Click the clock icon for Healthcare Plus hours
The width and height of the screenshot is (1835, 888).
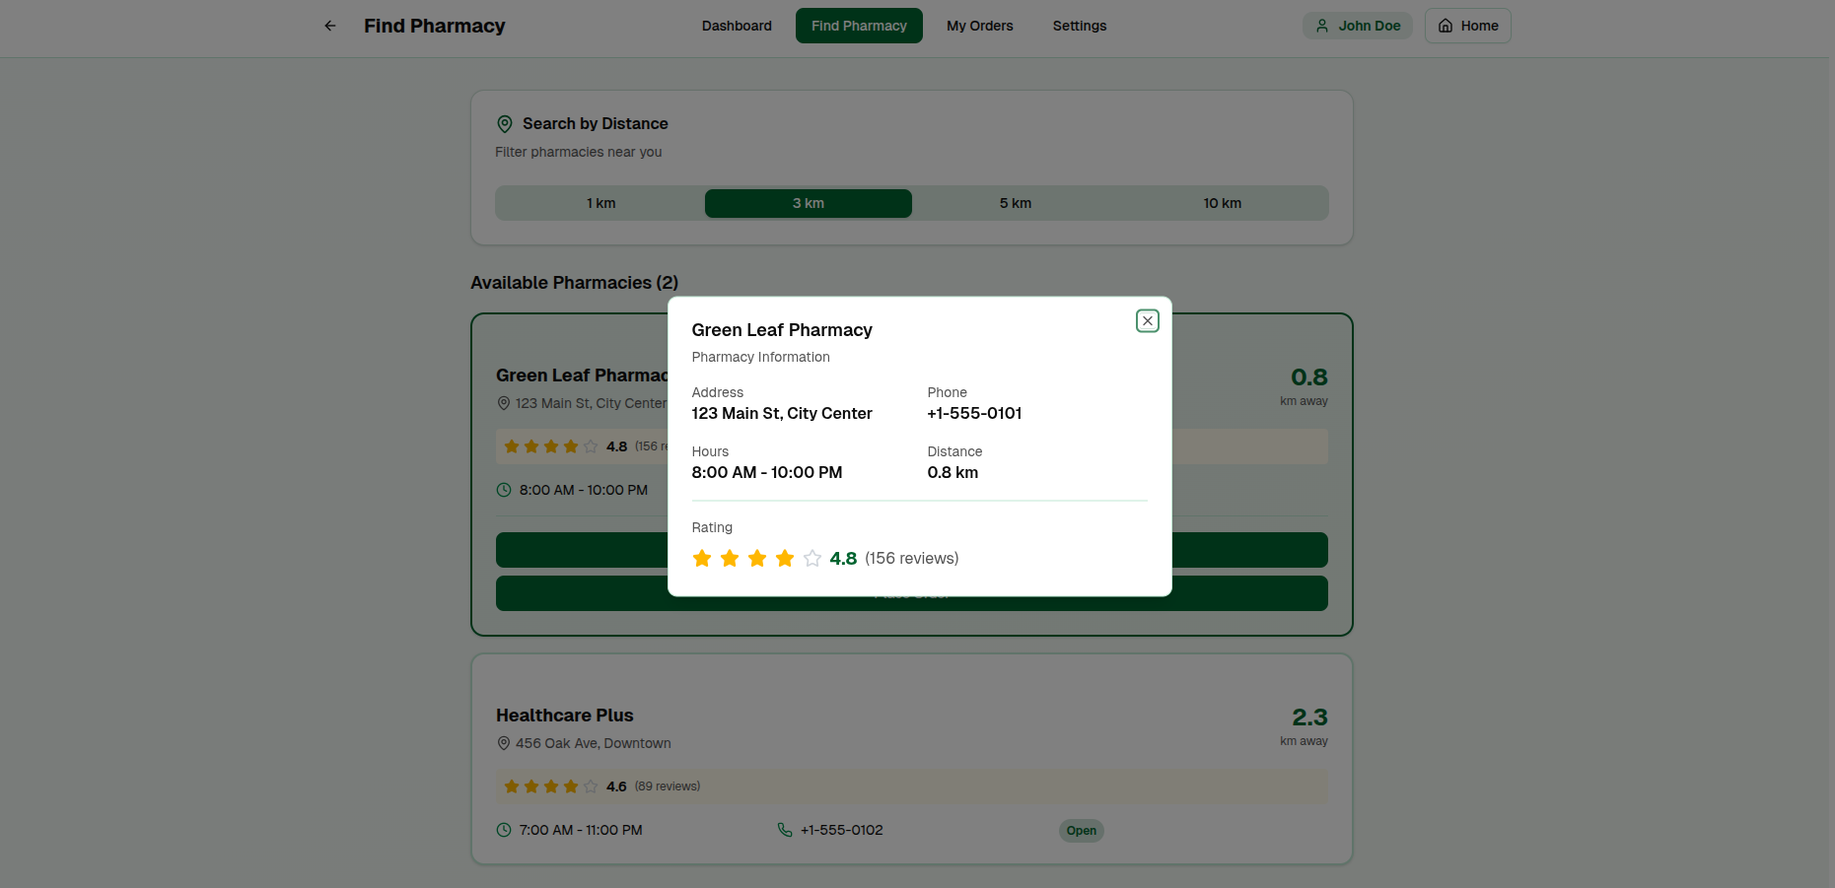[504, 830]
